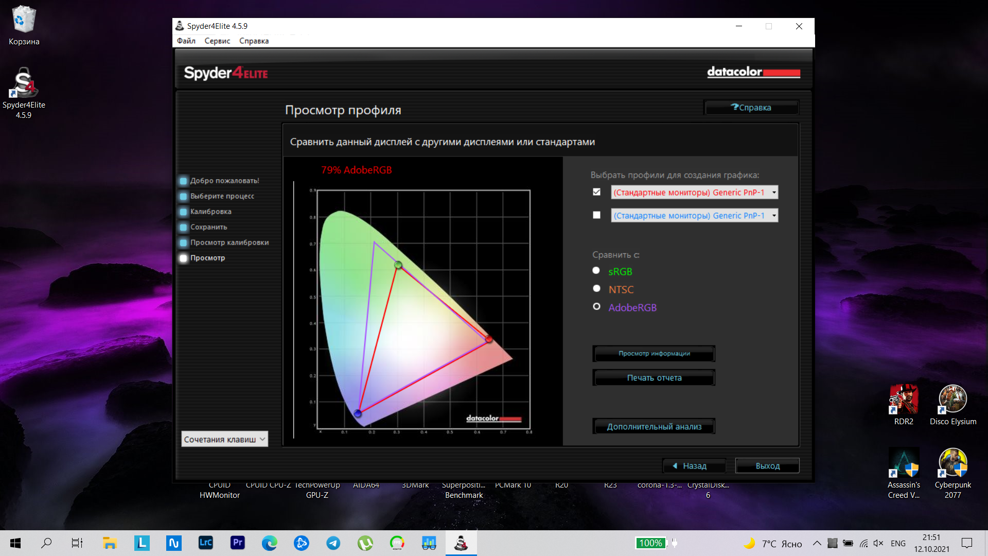Viewport: 988px width, 556px height.
Task: Go to Просмотр калибровки step
Action: click(x=224, y=242)
